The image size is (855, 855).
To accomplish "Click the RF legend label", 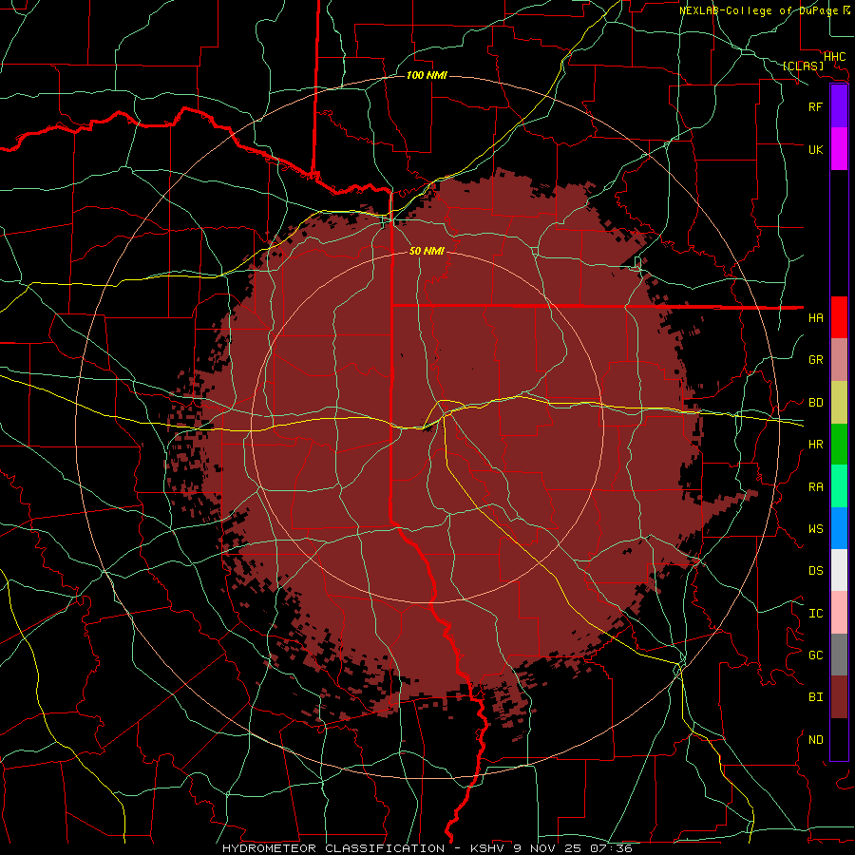I will click(815, 106).
